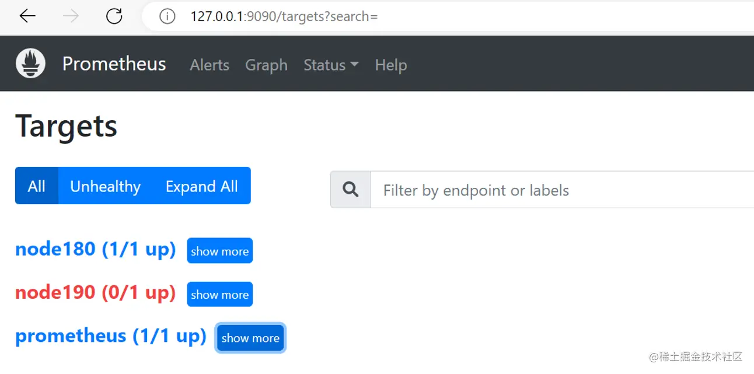Click the node190 (0/1 up) heading

click(x=96, y=292)
